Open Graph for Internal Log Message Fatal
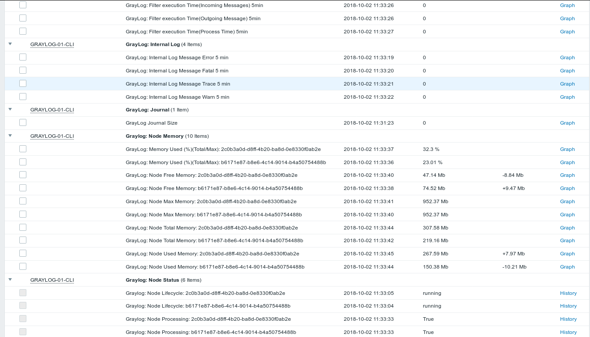590x337 pixels. coord(567,71)
